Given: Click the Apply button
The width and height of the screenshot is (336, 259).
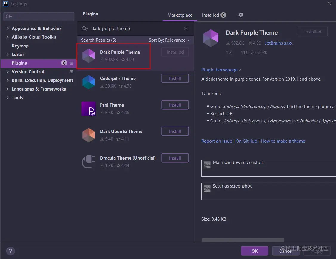Looking at the screenshot, I should 317,251.
